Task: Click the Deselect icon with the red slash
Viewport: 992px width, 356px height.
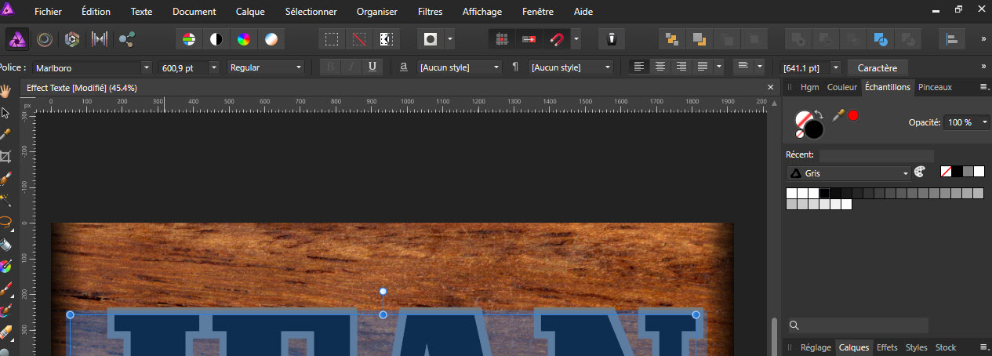Action: [359, 38]
